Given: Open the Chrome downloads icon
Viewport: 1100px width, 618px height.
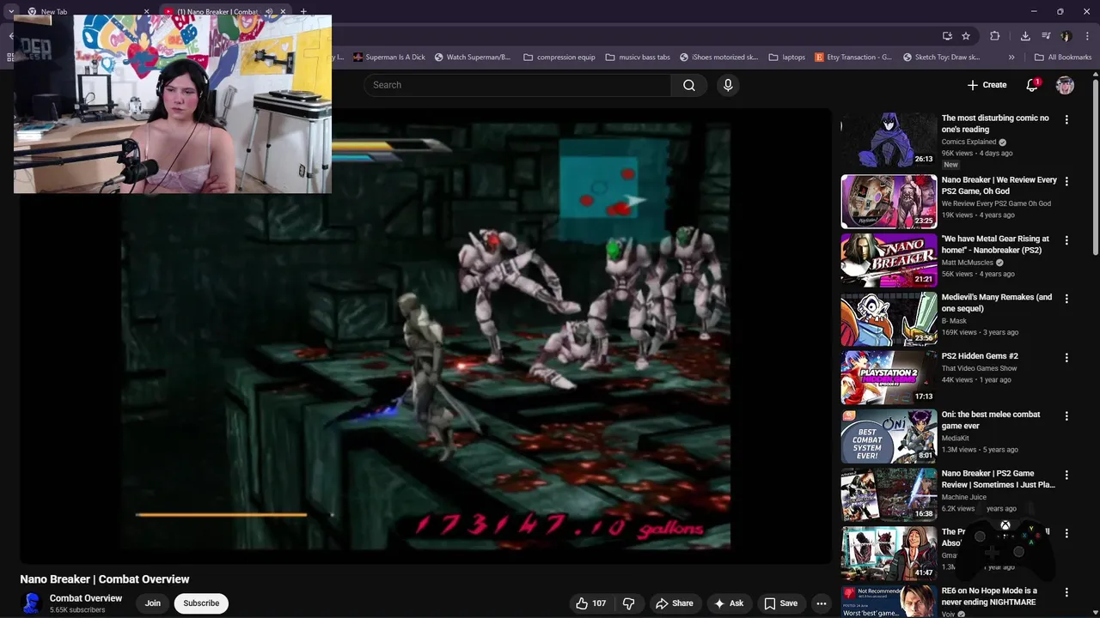Looking at the screenshot, I should click(x=1025, y=36).
